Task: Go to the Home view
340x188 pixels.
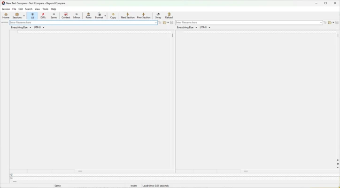Action: [6, 16]
